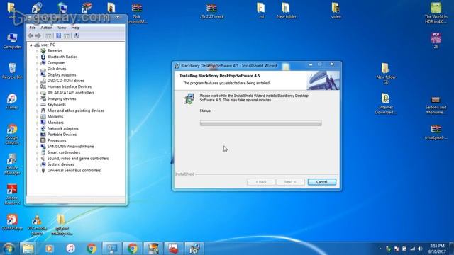Screen dimensions: 454x255
Task: Select the 'video' folder on desktop
Action: 336,11
